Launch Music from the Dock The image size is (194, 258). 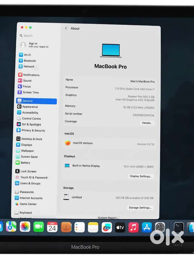click(x=133, y=227)
